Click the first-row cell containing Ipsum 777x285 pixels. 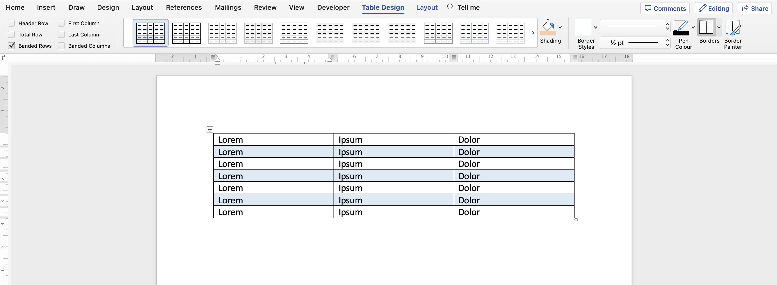[x=394, y=139]
